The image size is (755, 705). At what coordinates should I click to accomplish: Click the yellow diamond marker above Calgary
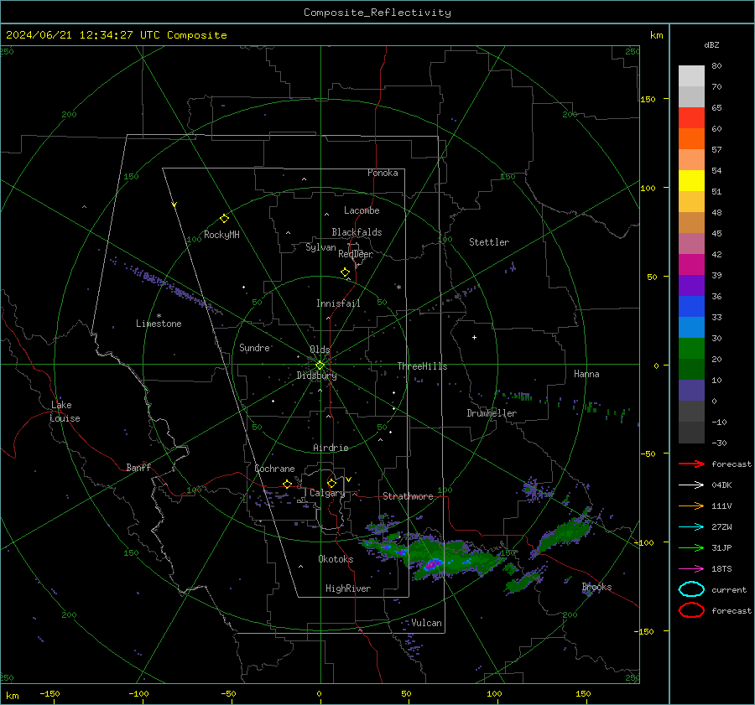point(331,483)
